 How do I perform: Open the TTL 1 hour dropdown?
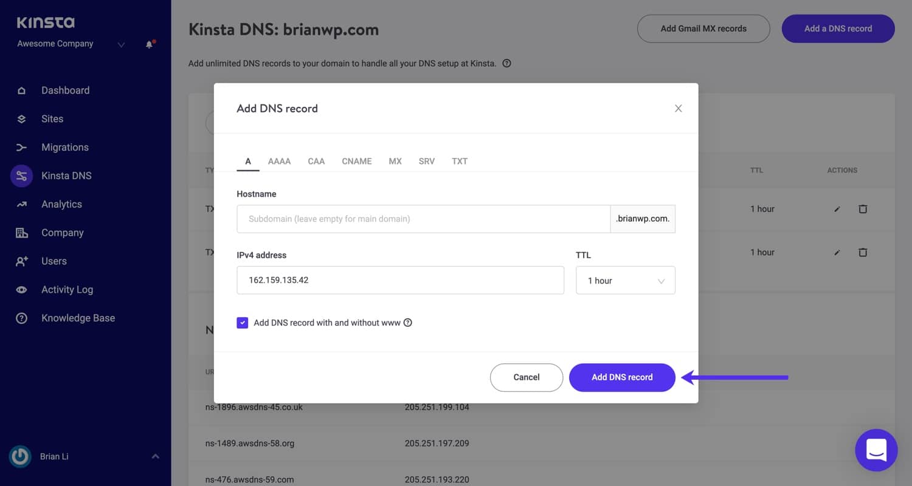coord(625,281)
